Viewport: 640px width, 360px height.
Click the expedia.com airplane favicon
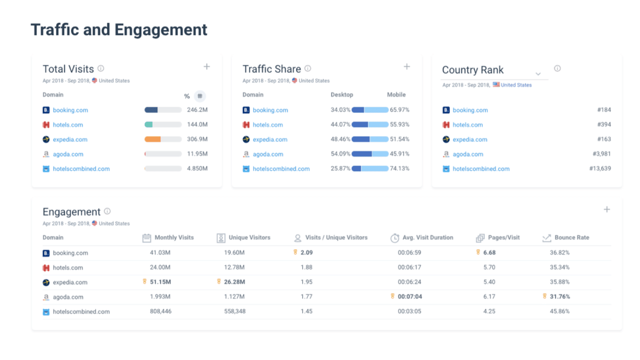[46, 139]
